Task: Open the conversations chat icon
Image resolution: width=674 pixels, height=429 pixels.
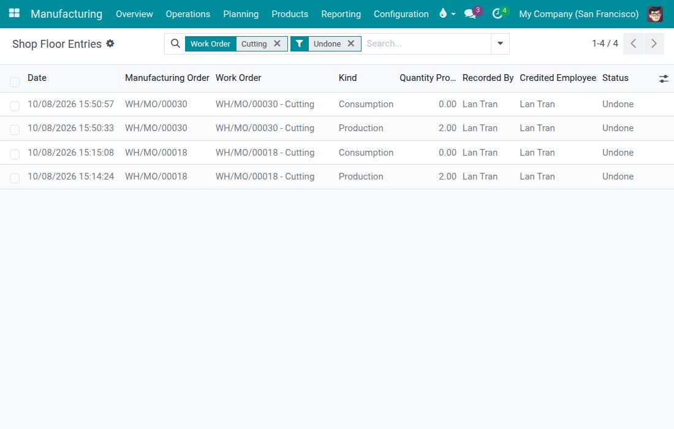Action: point(470,14)
